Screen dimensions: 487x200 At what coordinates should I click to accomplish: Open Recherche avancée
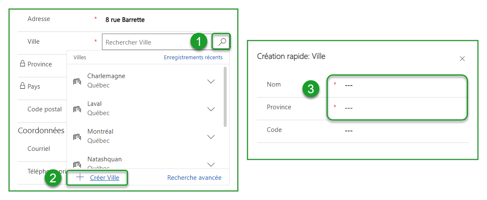point(194,178)
